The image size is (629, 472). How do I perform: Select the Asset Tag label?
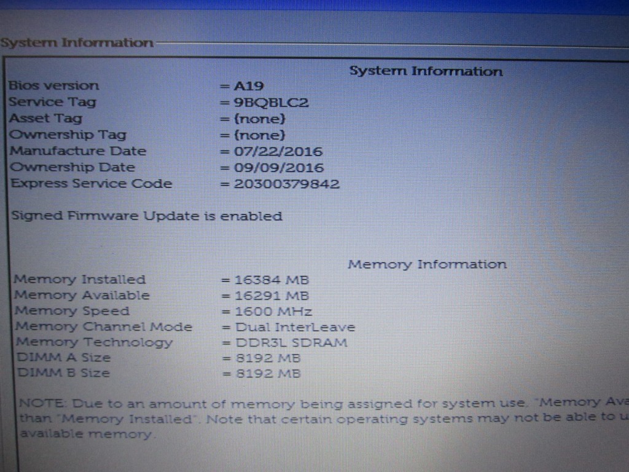[x=45, y=119]
